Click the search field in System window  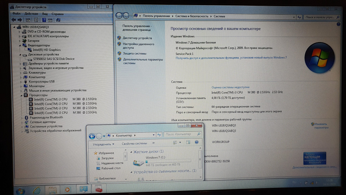[322, 17]
